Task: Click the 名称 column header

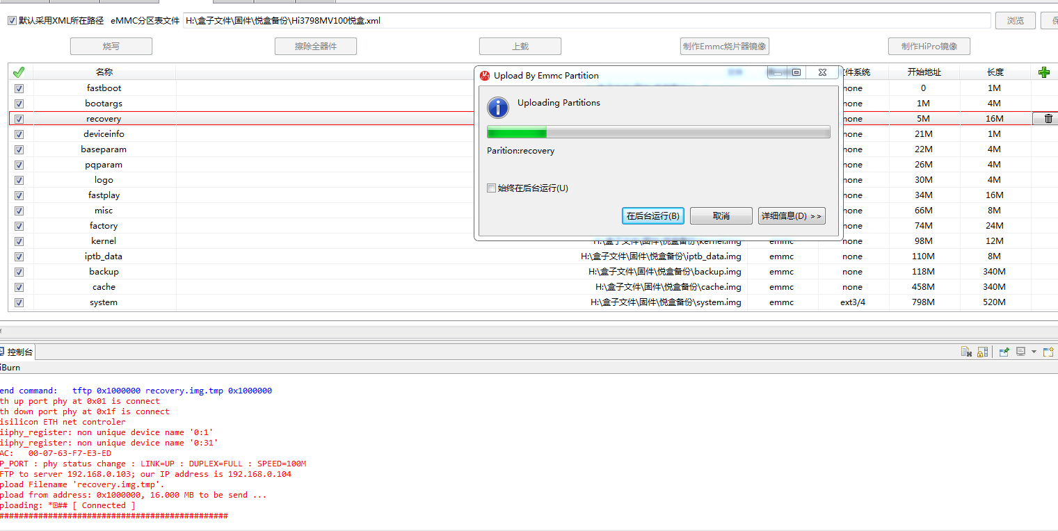Action: coord(104,72)
